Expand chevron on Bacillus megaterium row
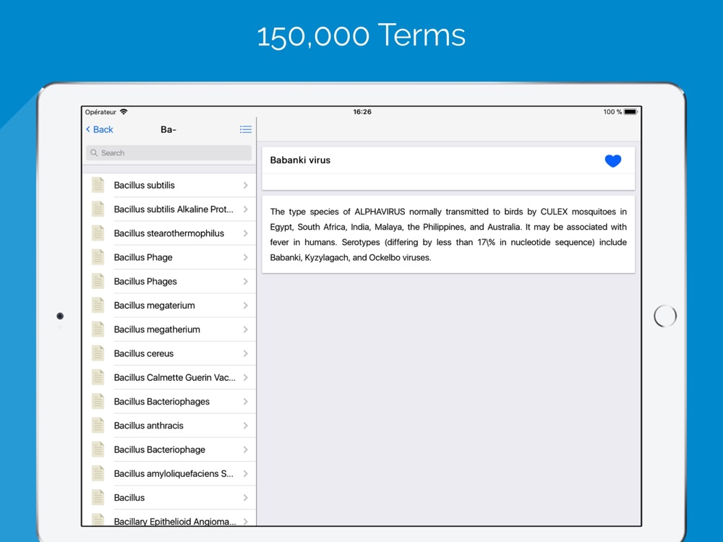This screenshot has width=723, height=542. (246, 305)
